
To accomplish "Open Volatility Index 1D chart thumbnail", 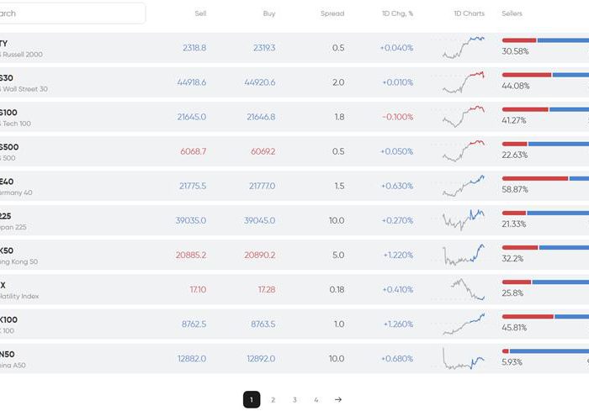I will point(464,289).
